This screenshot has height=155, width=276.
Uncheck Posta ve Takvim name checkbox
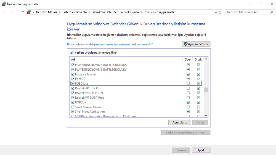[x=73, y=74]
